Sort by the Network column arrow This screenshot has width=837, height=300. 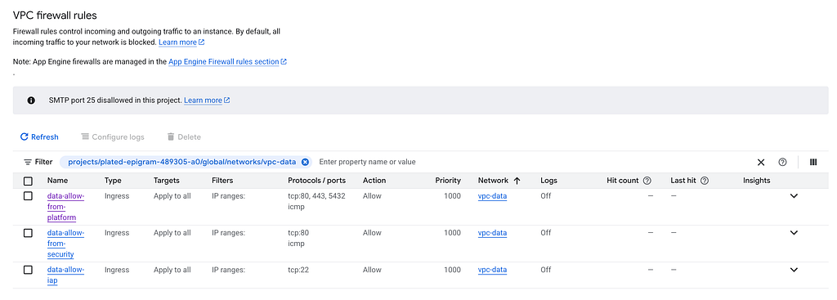517,181
